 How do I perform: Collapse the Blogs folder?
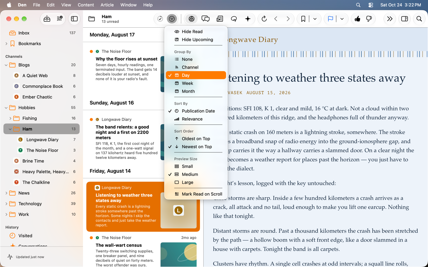[x=6, y=65]
